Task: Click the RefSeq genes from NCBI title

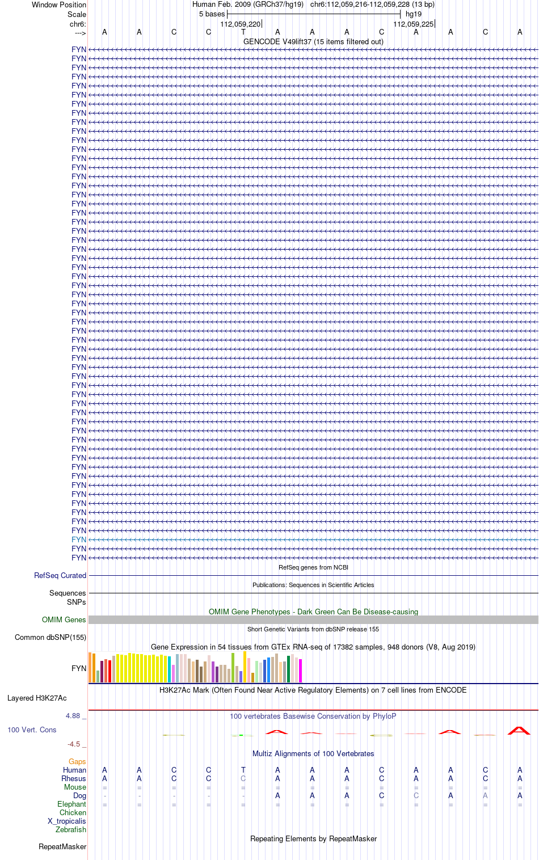Action: [313, 567]
